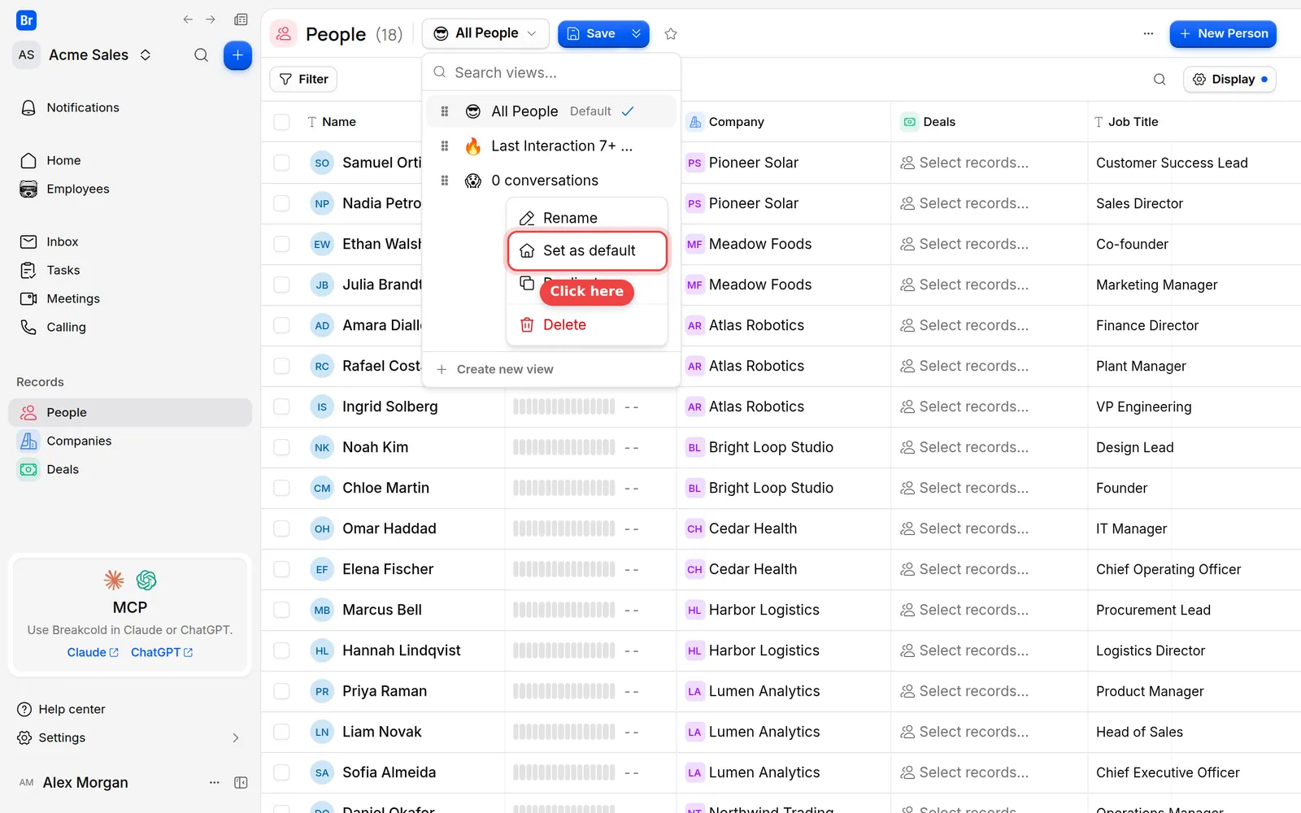
Task: Choose Set as default menu item
Action: coord(587,250)
